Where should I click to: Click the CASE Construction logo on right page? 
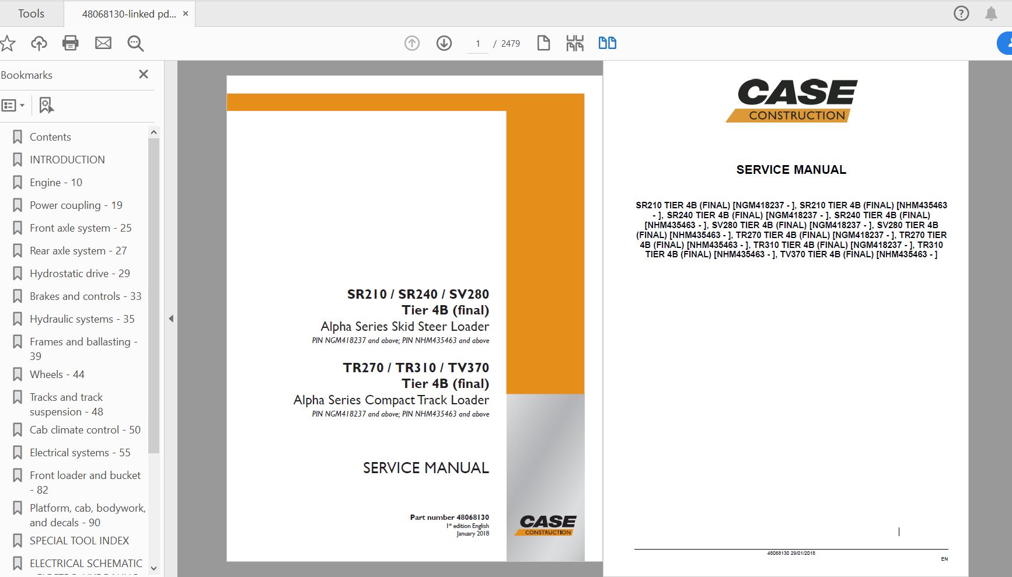(x=792, y=101)
